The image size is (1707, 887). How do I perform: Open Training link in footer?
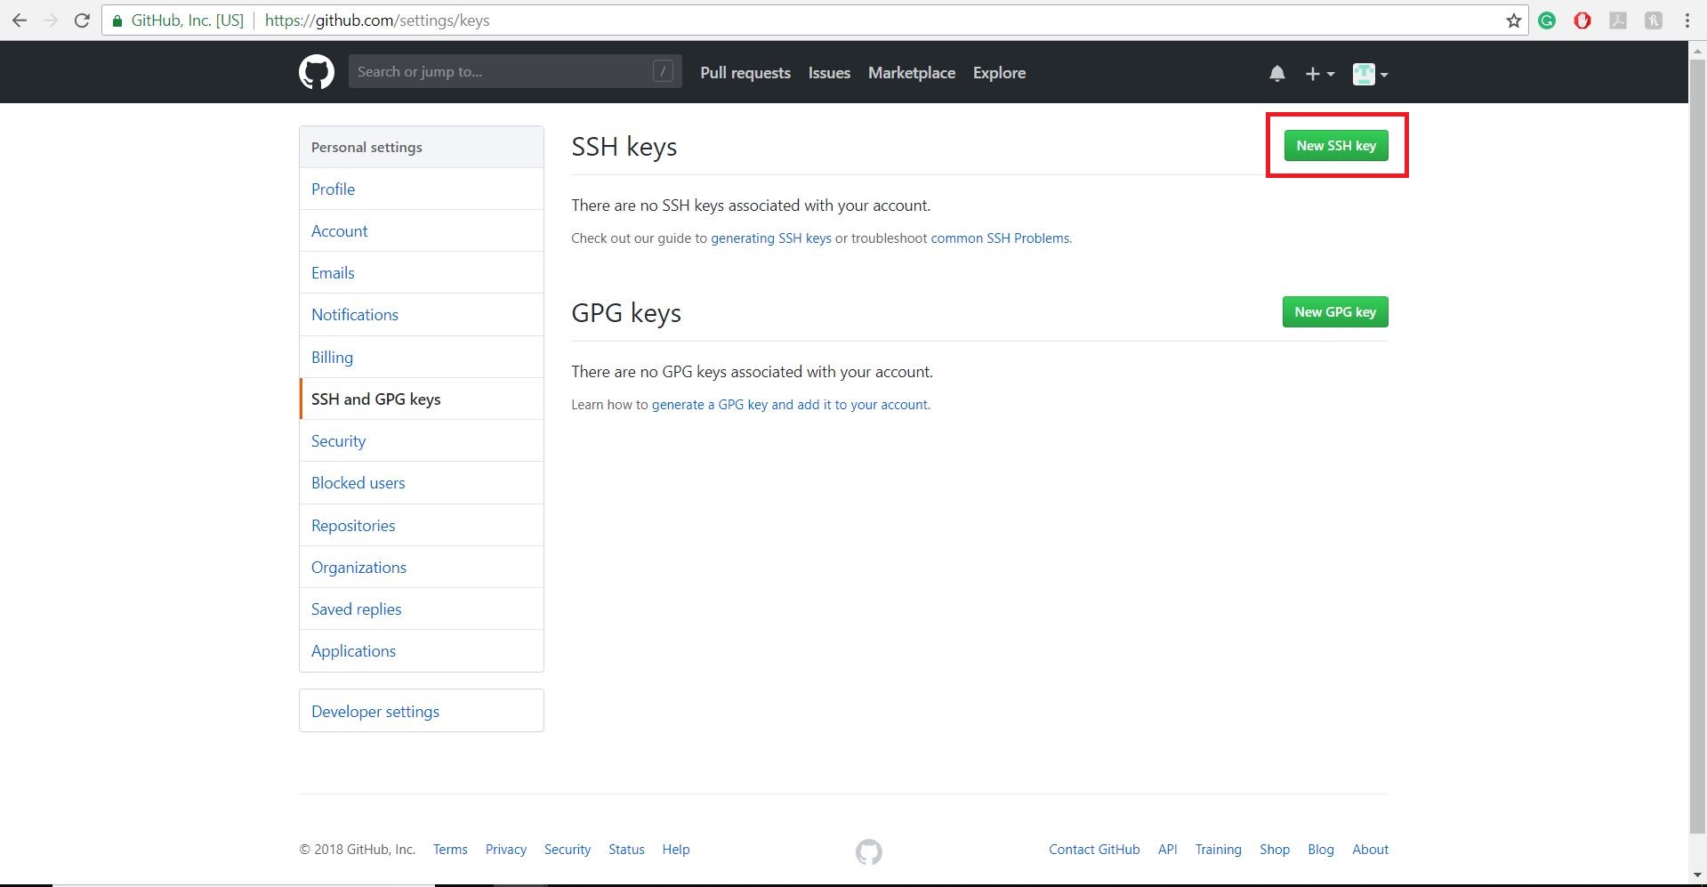coord(1218,850)
